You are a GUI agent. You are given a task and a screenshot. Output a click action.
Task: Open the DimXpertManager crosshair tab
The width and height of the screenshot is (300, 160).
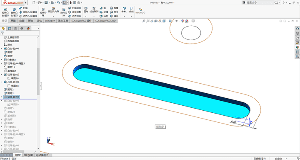22,28
